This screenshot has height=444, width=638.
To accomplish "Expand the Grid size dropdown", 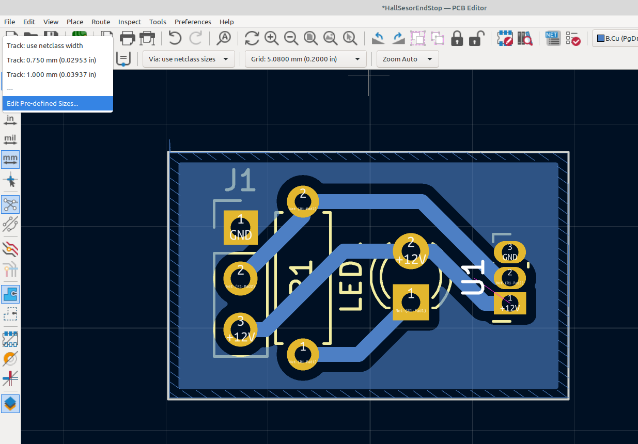I will coord(306,59).
